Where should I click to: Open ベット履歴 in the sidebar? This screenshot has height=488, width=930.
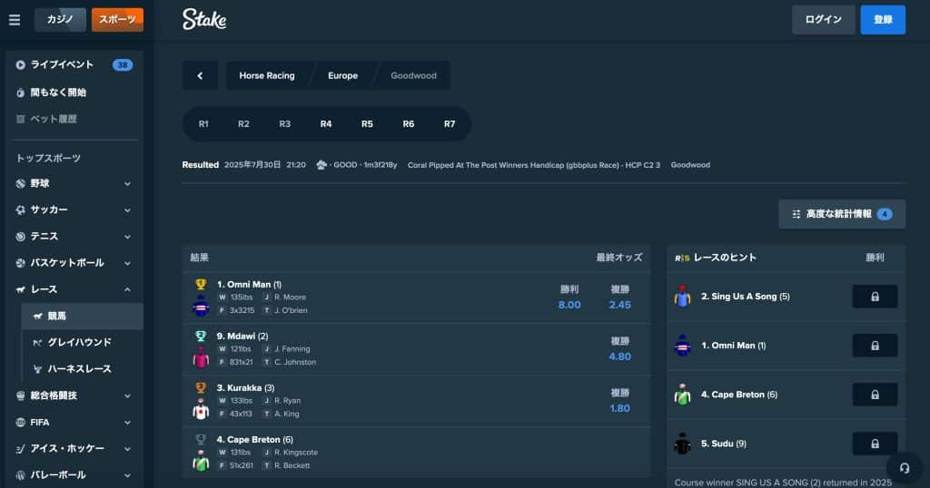(74, 119)
